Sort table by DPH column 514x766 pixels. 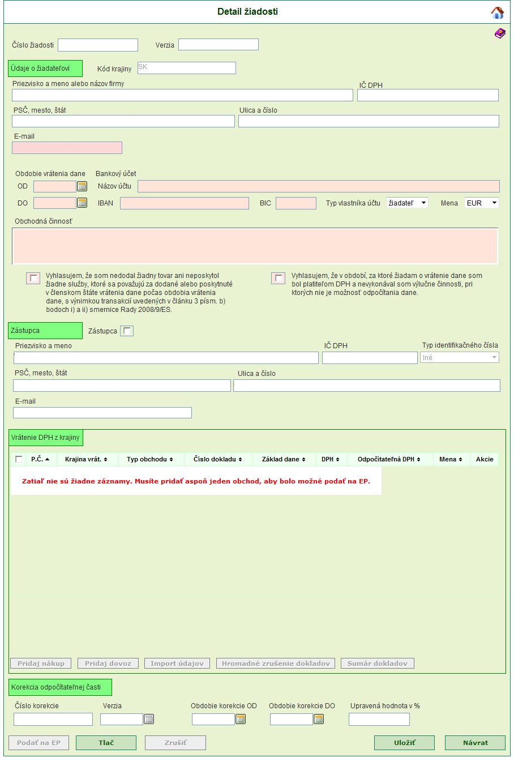[x=331, y=459]
